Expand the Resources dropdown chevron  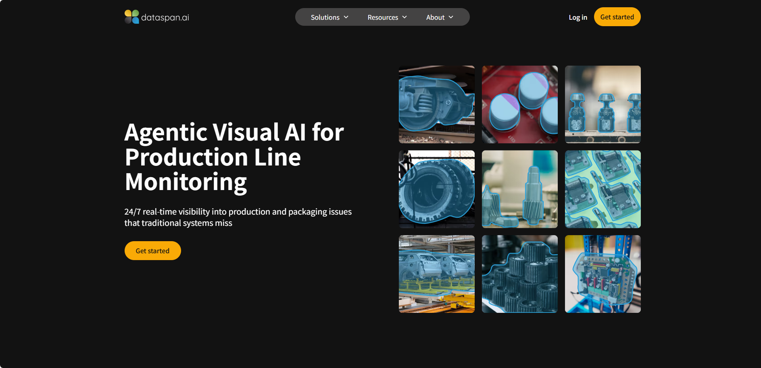pyautogui.click(x=404, y=17)
